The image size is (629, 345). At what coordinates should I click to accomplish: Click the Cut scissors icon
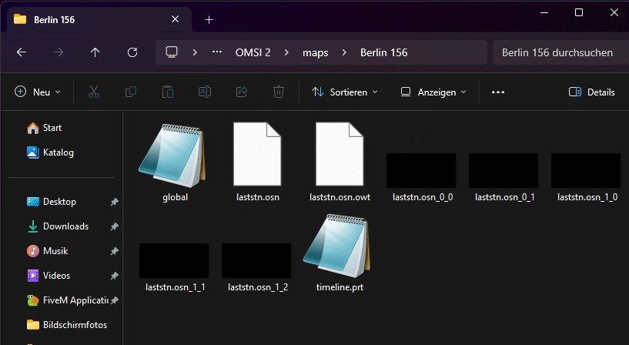click(93, 92)
